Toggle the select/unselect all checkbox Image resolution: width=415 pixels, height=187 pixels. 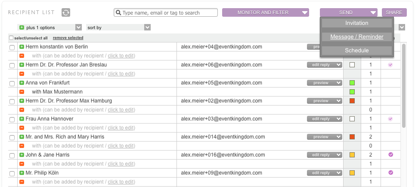tap(11, 38)
